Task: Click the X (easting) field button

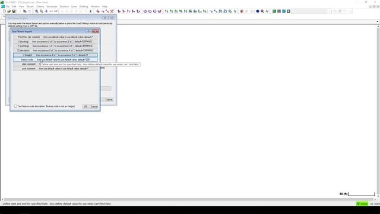Action: point(55,42)
